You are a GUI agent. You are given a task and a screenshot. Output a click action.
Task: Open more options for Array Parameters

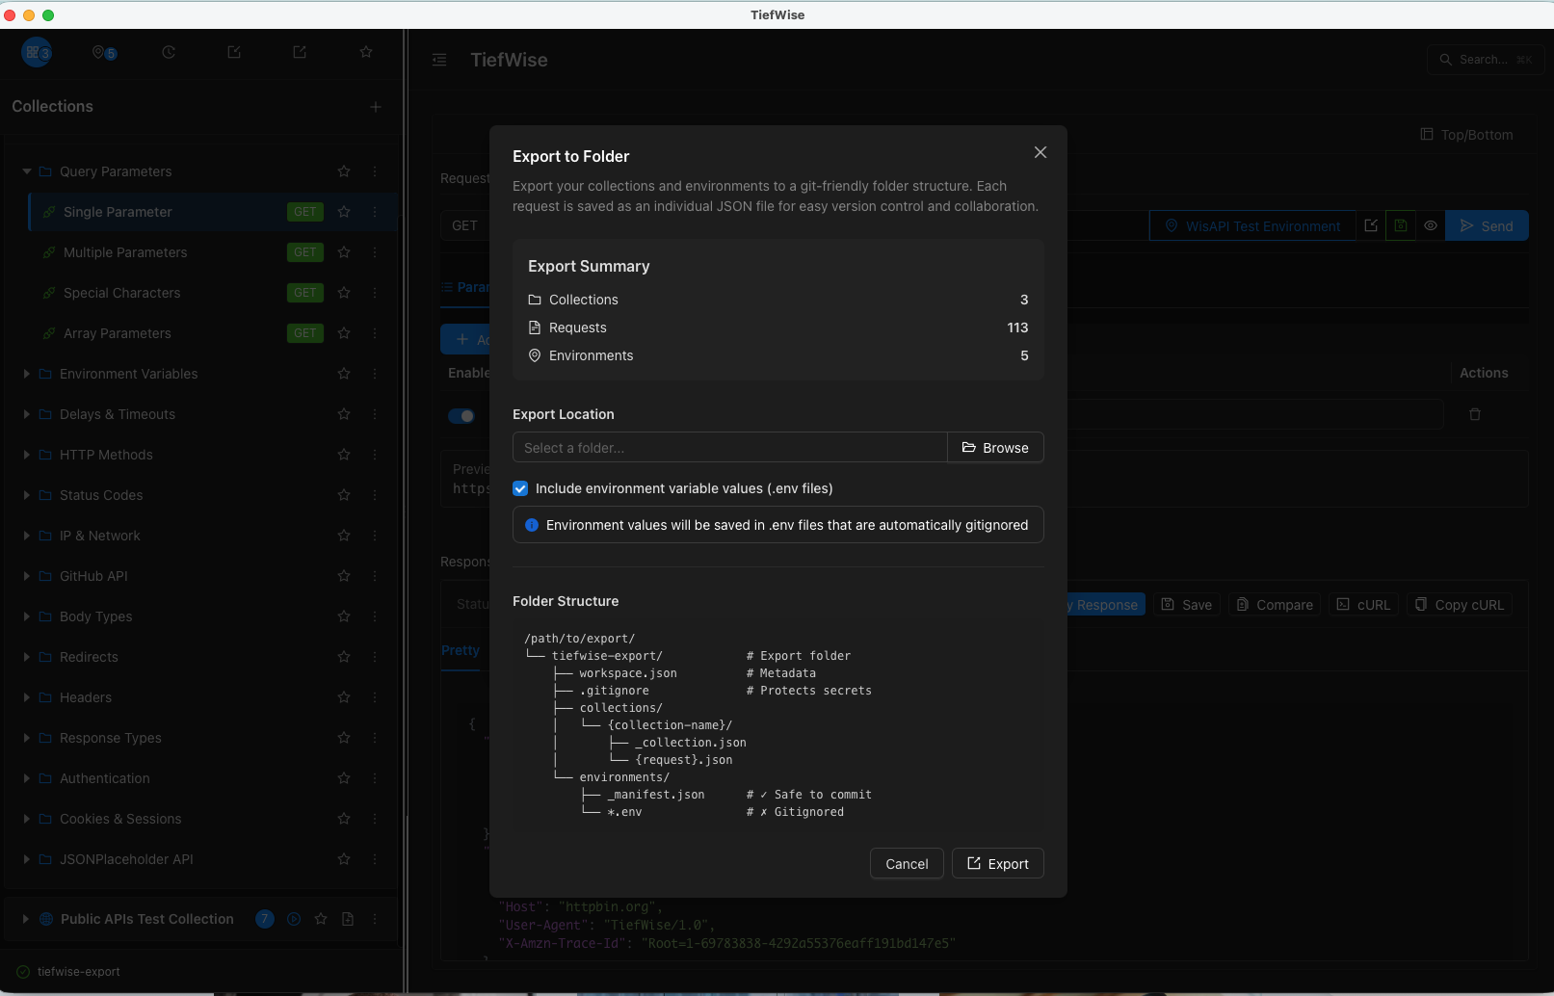[375, 333]
